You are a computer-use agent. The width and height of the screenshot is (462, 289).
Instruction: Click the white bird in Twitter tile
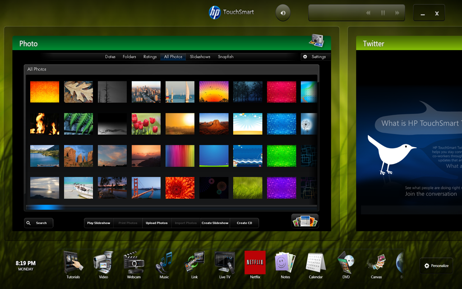(x=392, y=154)
